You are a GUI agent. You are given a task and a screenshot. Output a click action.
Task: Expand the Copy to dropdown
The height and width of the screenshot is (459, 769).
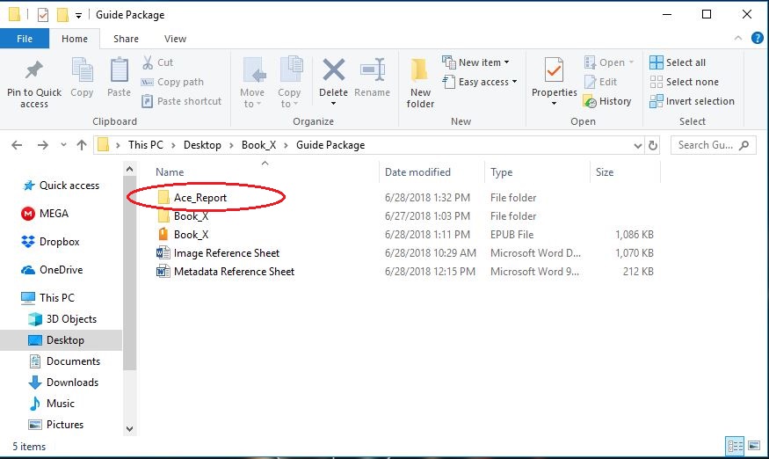click(x=295, y=104)
